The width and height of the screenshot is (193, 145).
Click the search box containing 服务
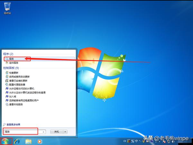click(x=25, y=132)
